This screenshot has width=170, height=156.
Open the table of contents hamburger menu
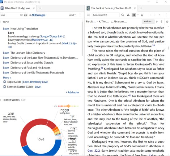pyautogui.click(x=88, y=15)
